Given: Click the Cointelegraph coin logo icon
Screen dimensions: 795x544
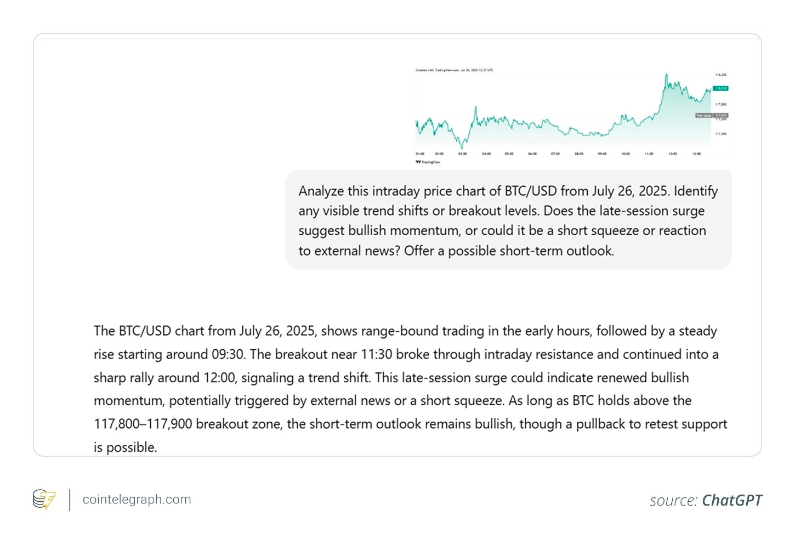Looking at the screenshot, I should pos(44,500).
